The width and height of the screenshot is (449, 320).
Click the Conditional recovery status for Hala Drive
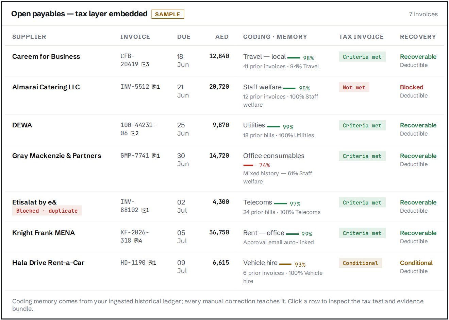point(416,263)
